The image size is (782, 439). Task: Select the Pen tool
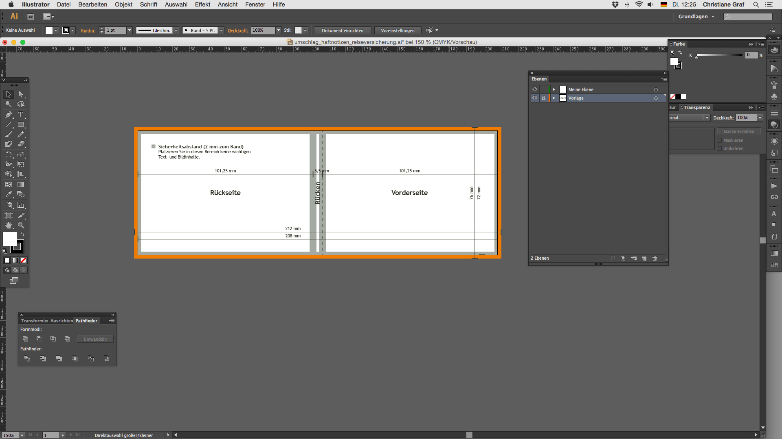point(9,115)
